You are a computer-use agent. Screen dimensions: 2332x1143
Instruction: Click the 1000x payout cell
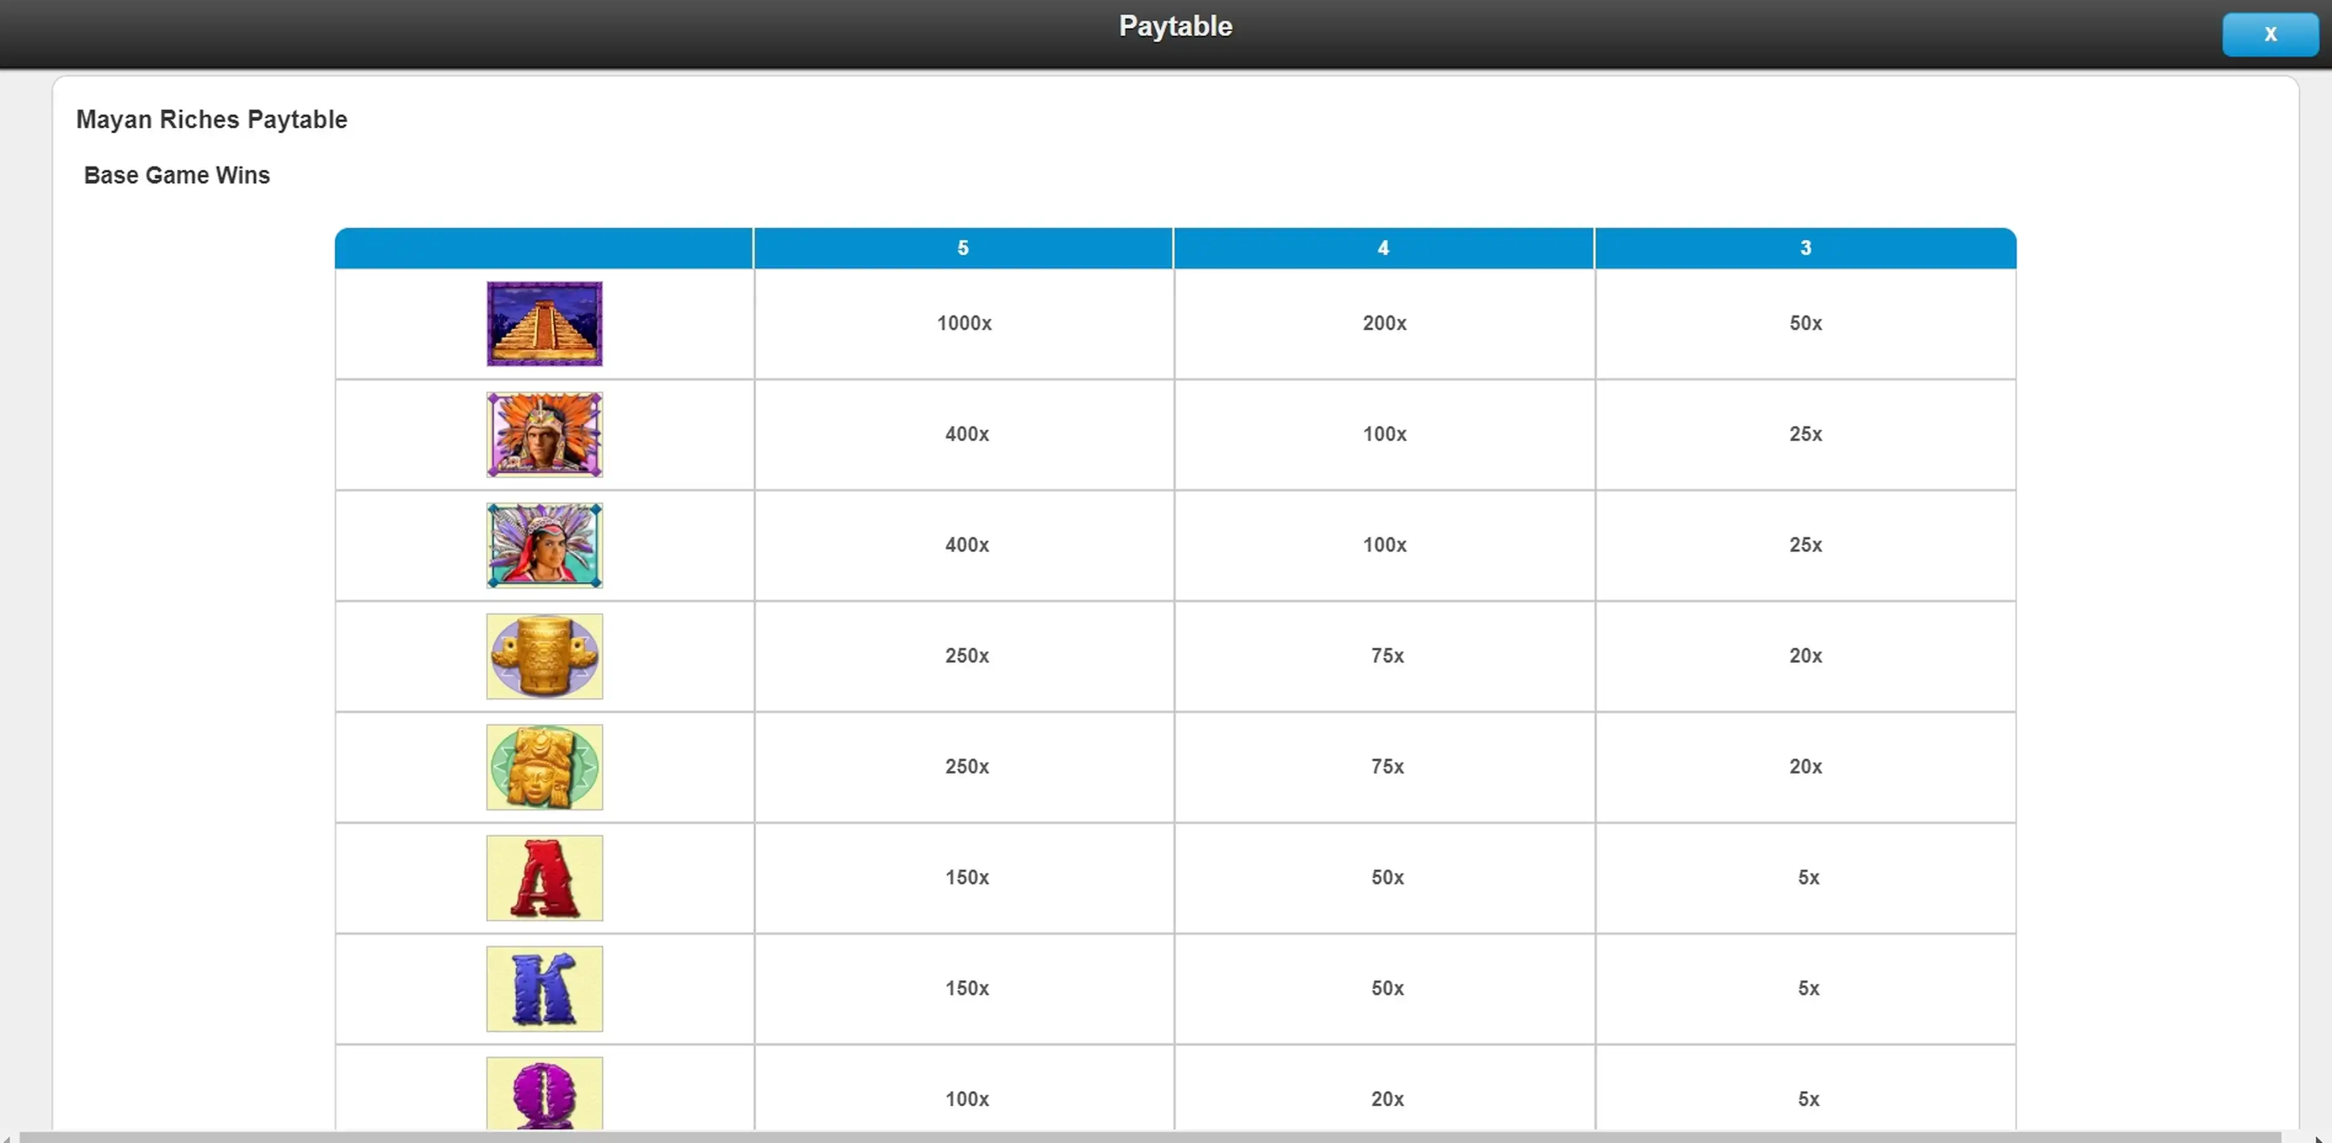(964, 323)
